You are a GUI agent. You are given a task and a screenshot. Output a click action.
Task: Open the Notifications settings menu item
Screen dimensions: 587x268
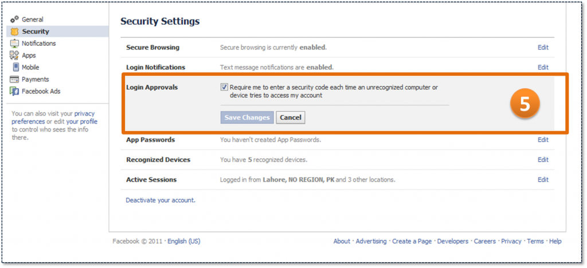pyautogui.click(x=38, y=44)
